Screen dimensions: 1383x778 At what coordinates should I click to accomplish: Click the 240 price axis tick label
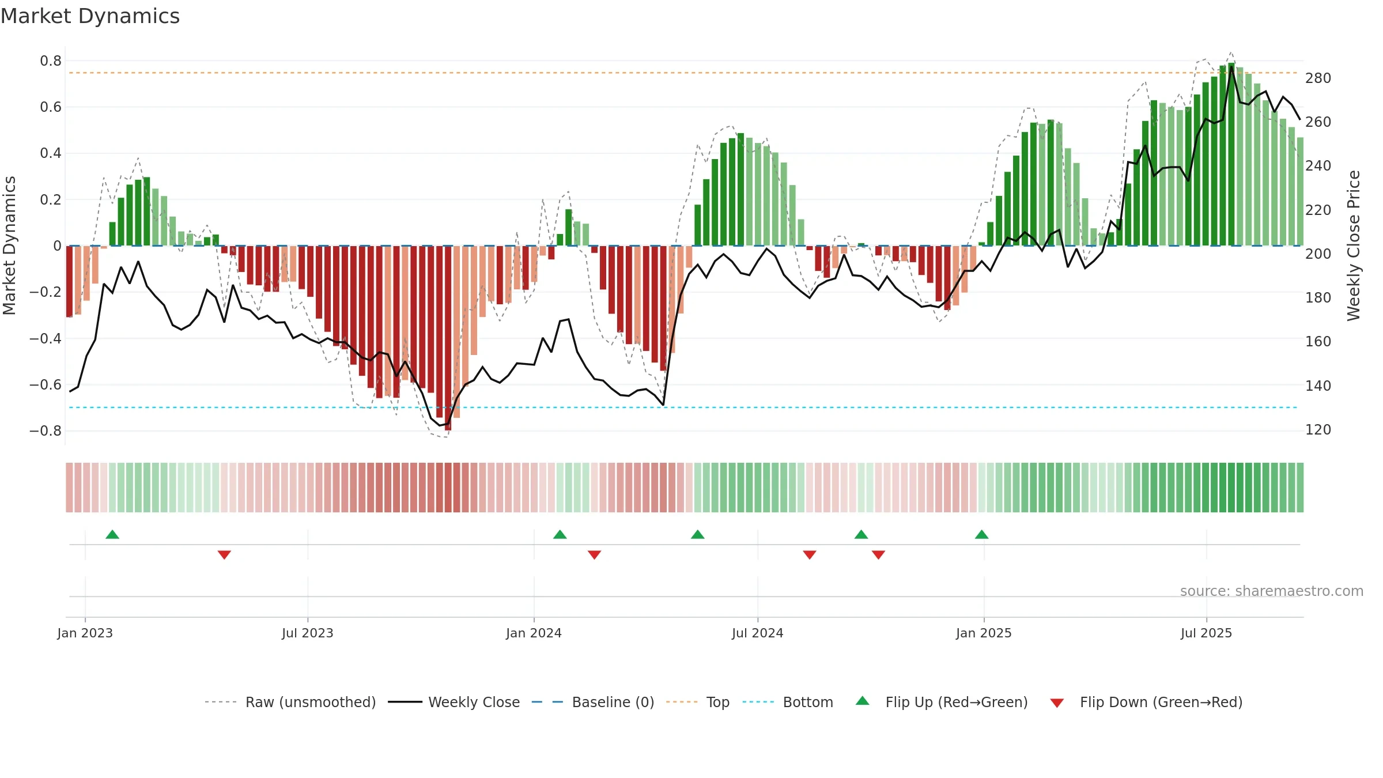coord(1318,166)
